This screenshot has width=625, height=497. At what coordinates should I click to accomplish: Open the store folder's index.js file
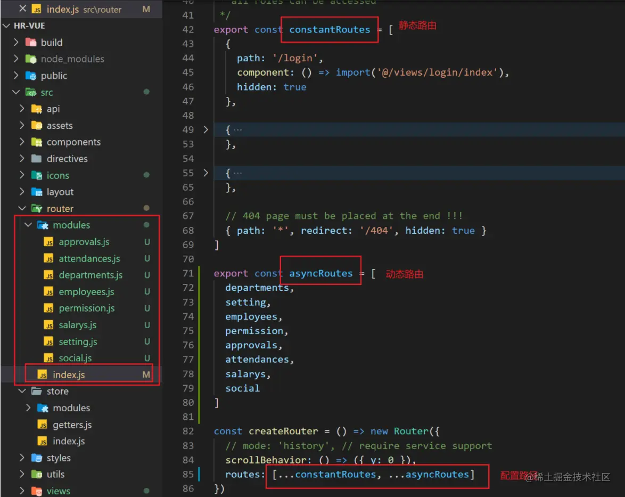pos(69,441)
